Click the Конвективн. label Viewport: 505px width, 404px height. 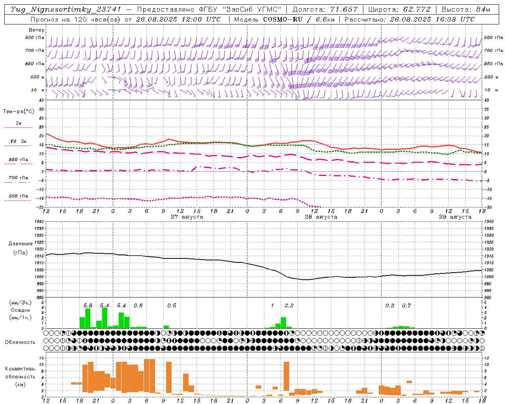pos(21,369)
